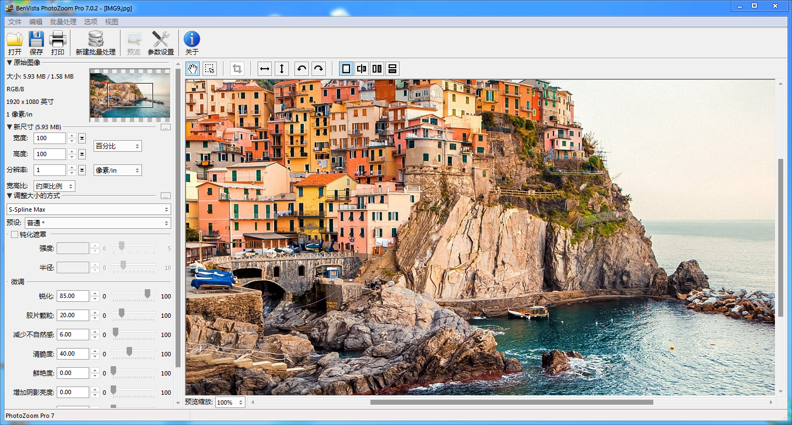This screenshot has width=792, height=425.
Task: Open the 批量处理 (Batch) menu
Action: (63, 22)
